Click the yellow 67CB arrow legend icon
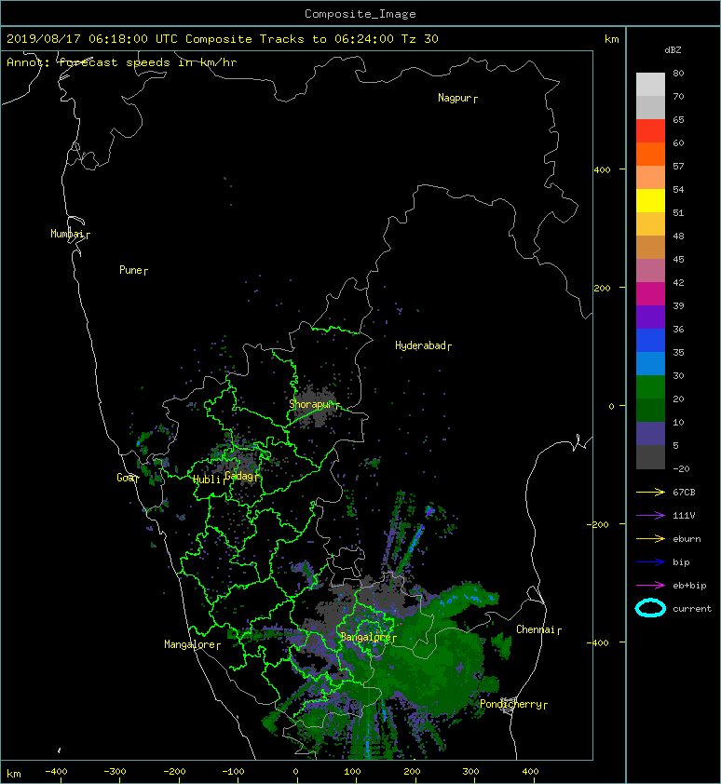Screen dimensions: 721x784 tap(650, 492)
